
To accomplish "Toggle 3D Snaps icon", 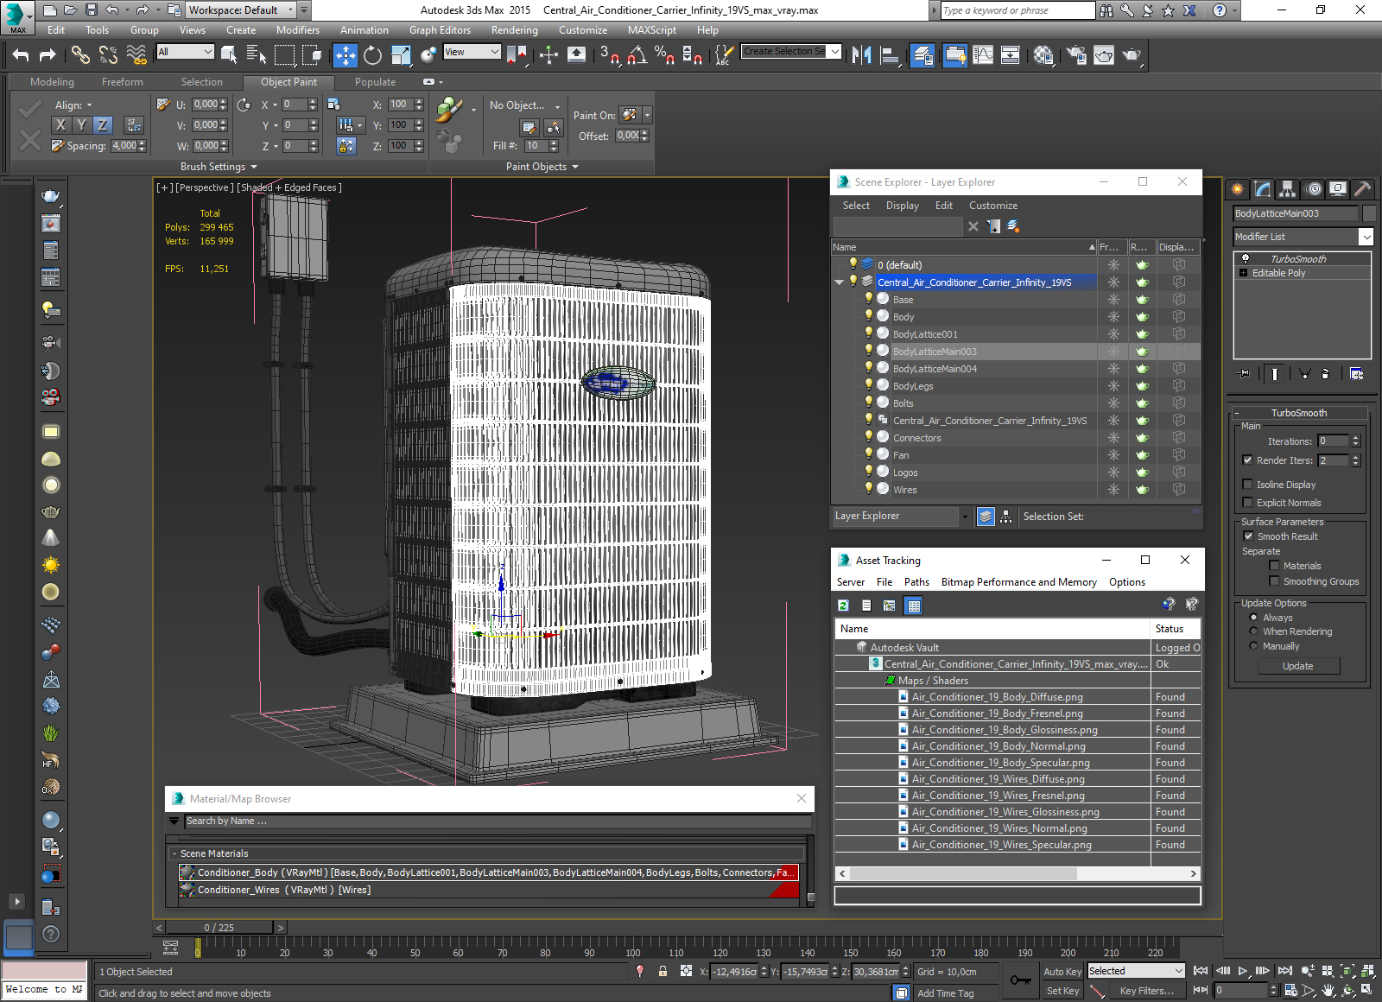I will click(609, 55).
